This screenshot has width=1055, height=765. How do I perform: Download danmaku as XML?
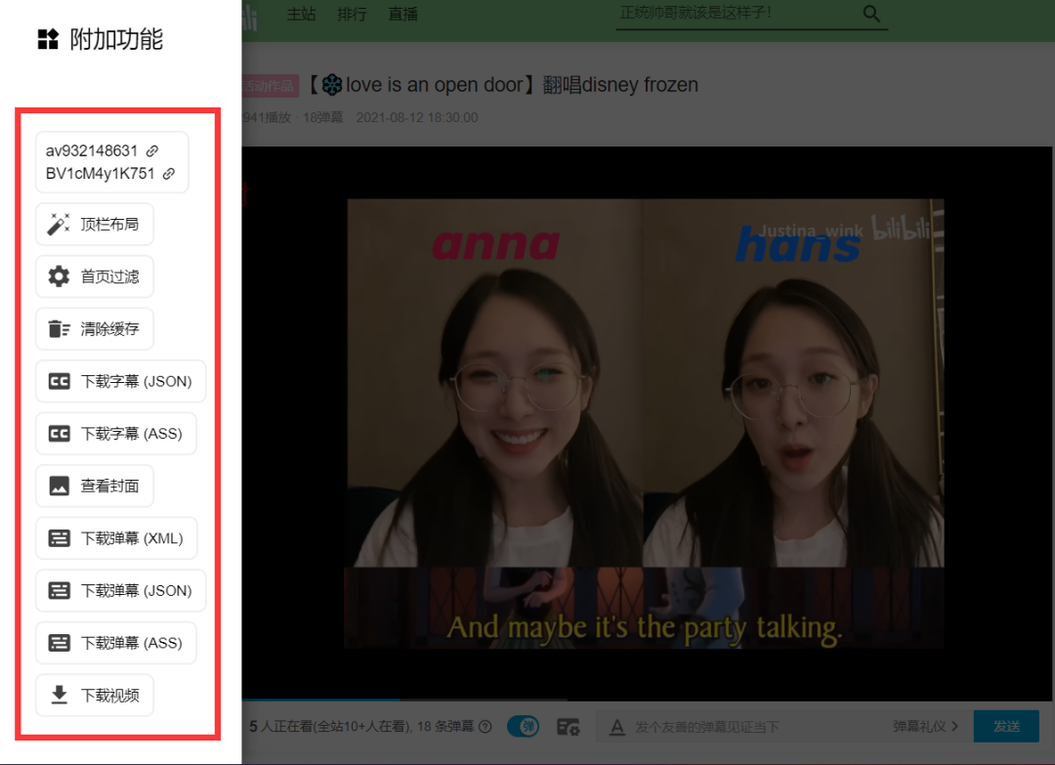(116, 538)
